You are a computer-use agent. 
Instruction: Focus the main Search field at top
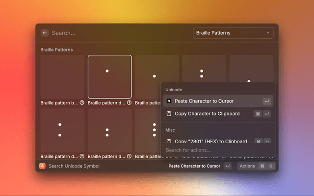(118, 33)
